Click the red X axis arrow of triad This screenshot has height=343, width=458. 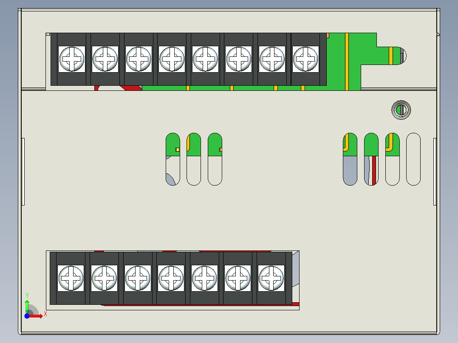36,316
